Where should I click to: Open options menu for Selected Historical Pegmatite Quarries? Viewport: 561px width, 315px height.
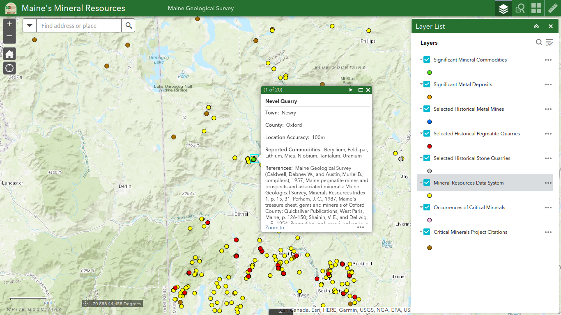pyautogui.click(x=548, y=134)
